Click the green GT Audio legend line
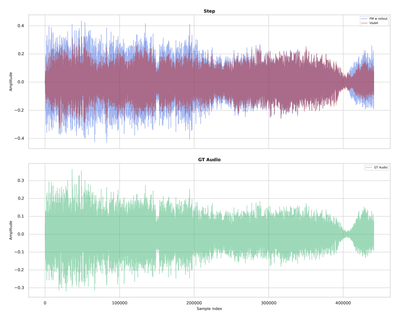399x320 pixels. (x=369, y=167)
